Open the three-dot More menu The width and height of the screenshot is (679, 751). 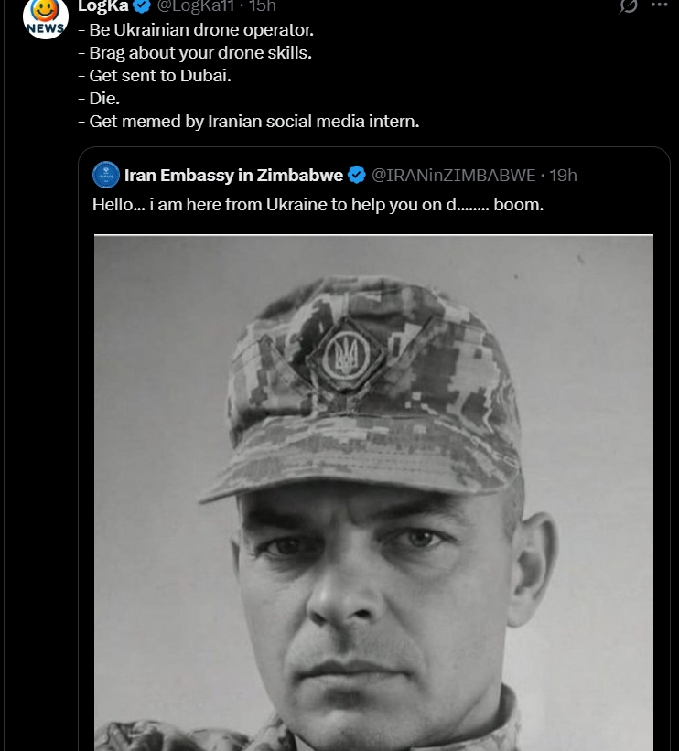659,5
